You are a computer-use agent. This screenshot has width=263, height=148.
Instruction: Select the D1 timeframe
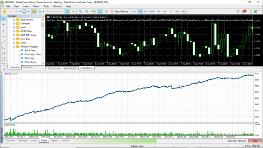[x=171, y=12]
